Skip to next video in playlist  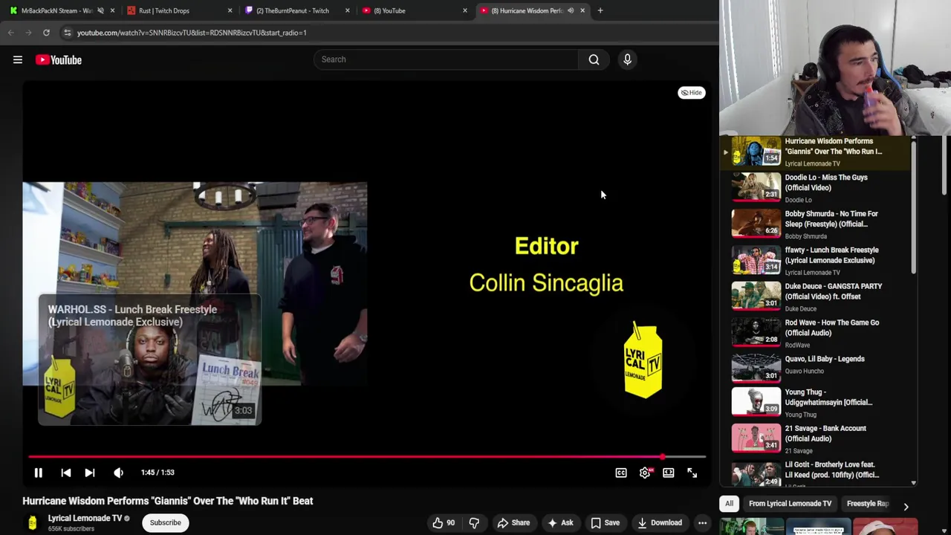[90, 473]
